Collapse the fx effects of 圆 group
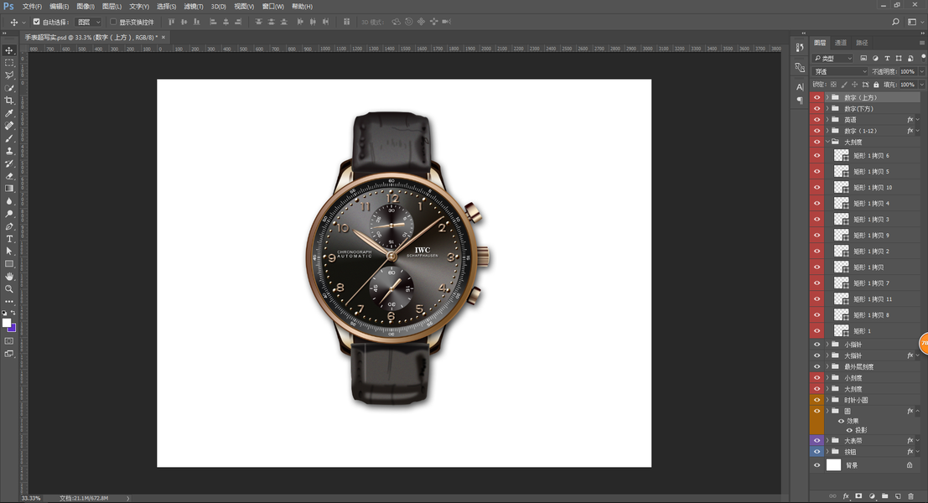This screenshot has width=928, height=503. pos(918,411)
